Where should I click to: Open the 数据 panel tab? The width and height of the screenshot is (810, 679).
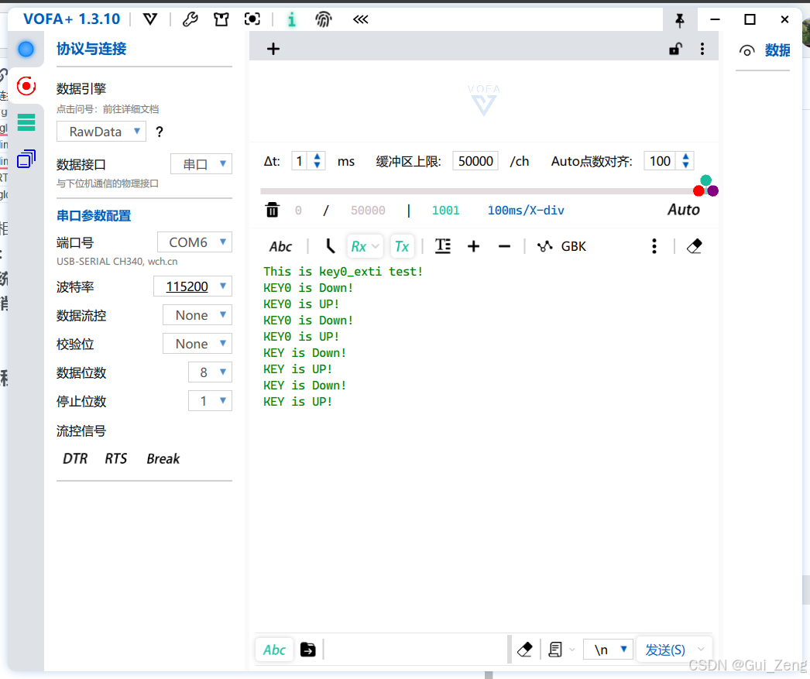[x=777, y=50]
